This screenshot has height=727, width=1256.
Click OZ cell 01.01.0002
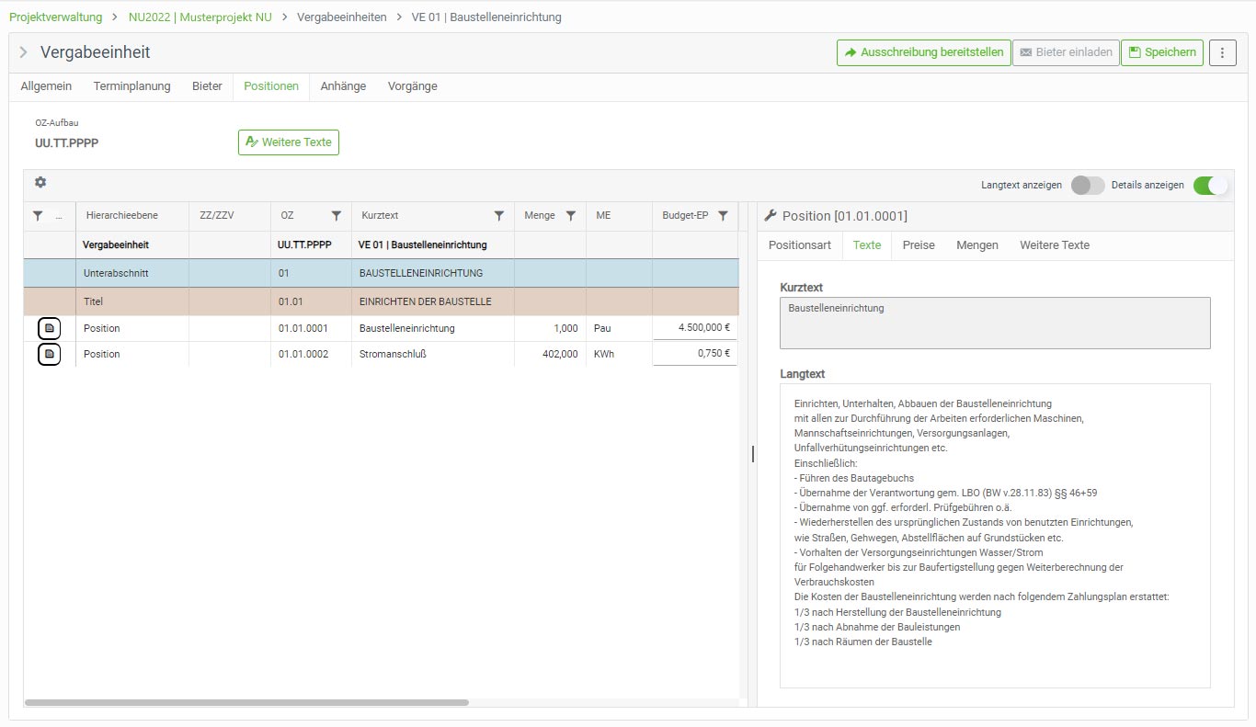coord(311,354)
